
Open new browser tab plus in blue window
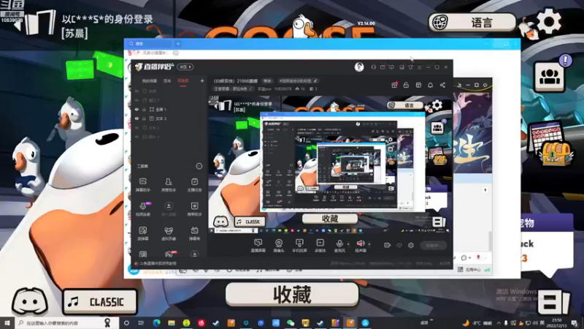(x=178, y=44)
